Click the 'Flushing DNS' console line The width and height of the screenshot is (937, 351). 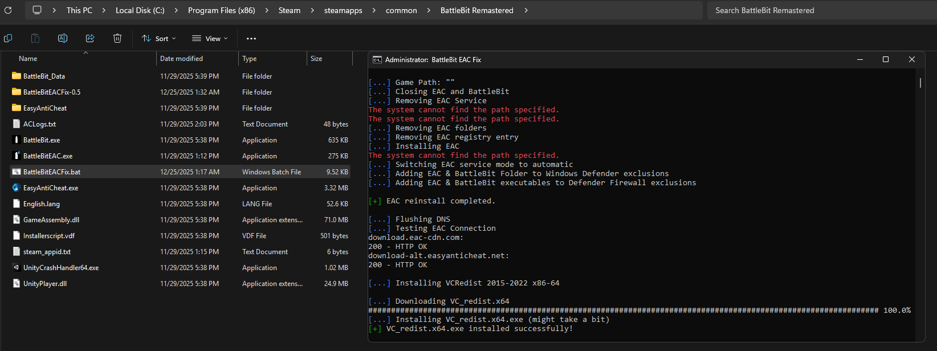pos(409,219)
